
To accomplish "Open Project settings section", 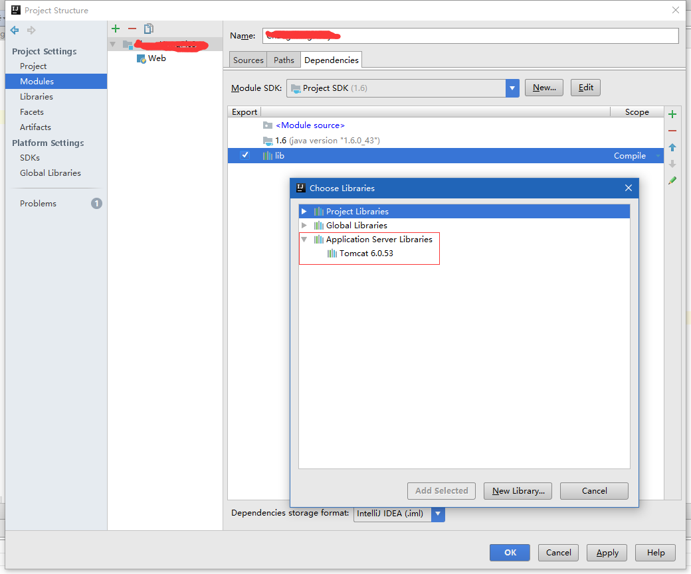I will [33, 66].
